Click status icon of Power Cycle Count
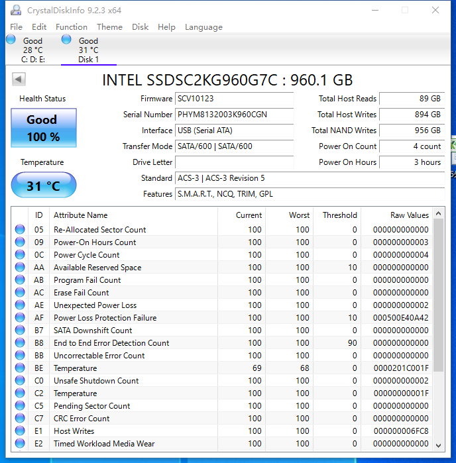The height and width of the screenshot is (463, 456). [x=20, y=254]
